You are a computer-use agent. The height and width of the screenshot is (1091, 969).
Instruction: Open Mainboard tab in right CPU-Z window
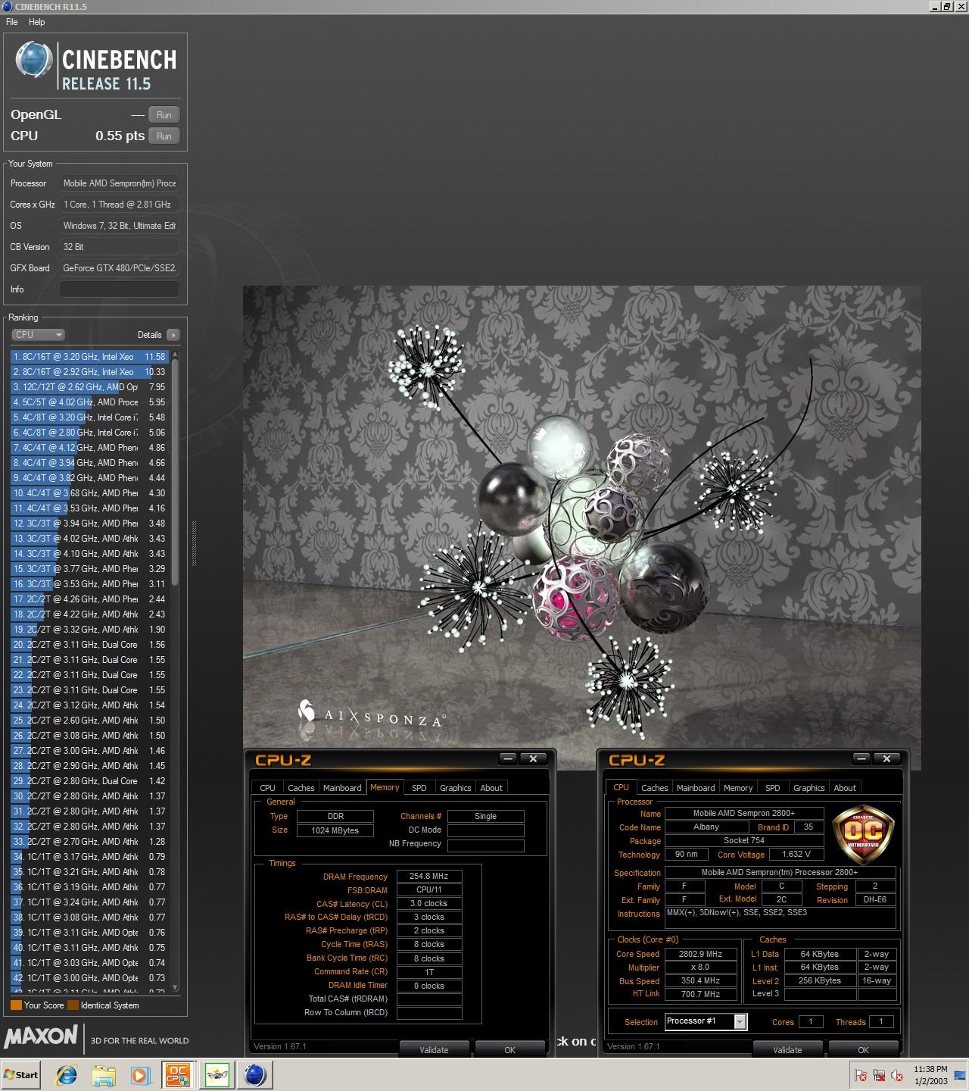coord(696,788)
